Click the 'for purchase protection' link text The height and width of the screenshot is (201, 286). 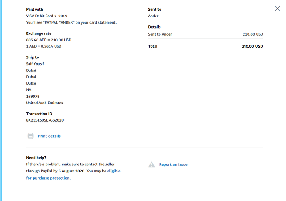[48, 178]
